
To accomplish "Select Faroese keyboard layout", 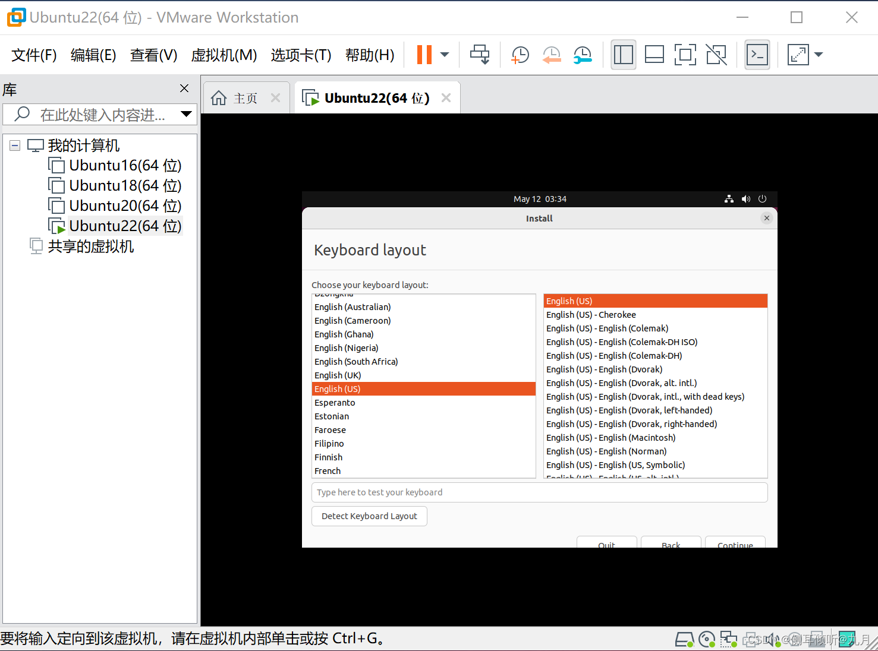I will [x=424, y=430].
